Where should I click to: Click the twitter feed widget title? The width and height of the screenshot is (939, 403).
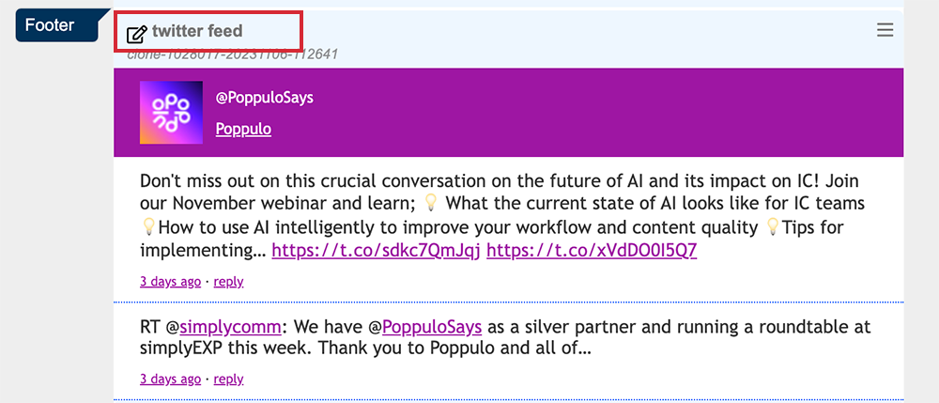click(197, 32)
